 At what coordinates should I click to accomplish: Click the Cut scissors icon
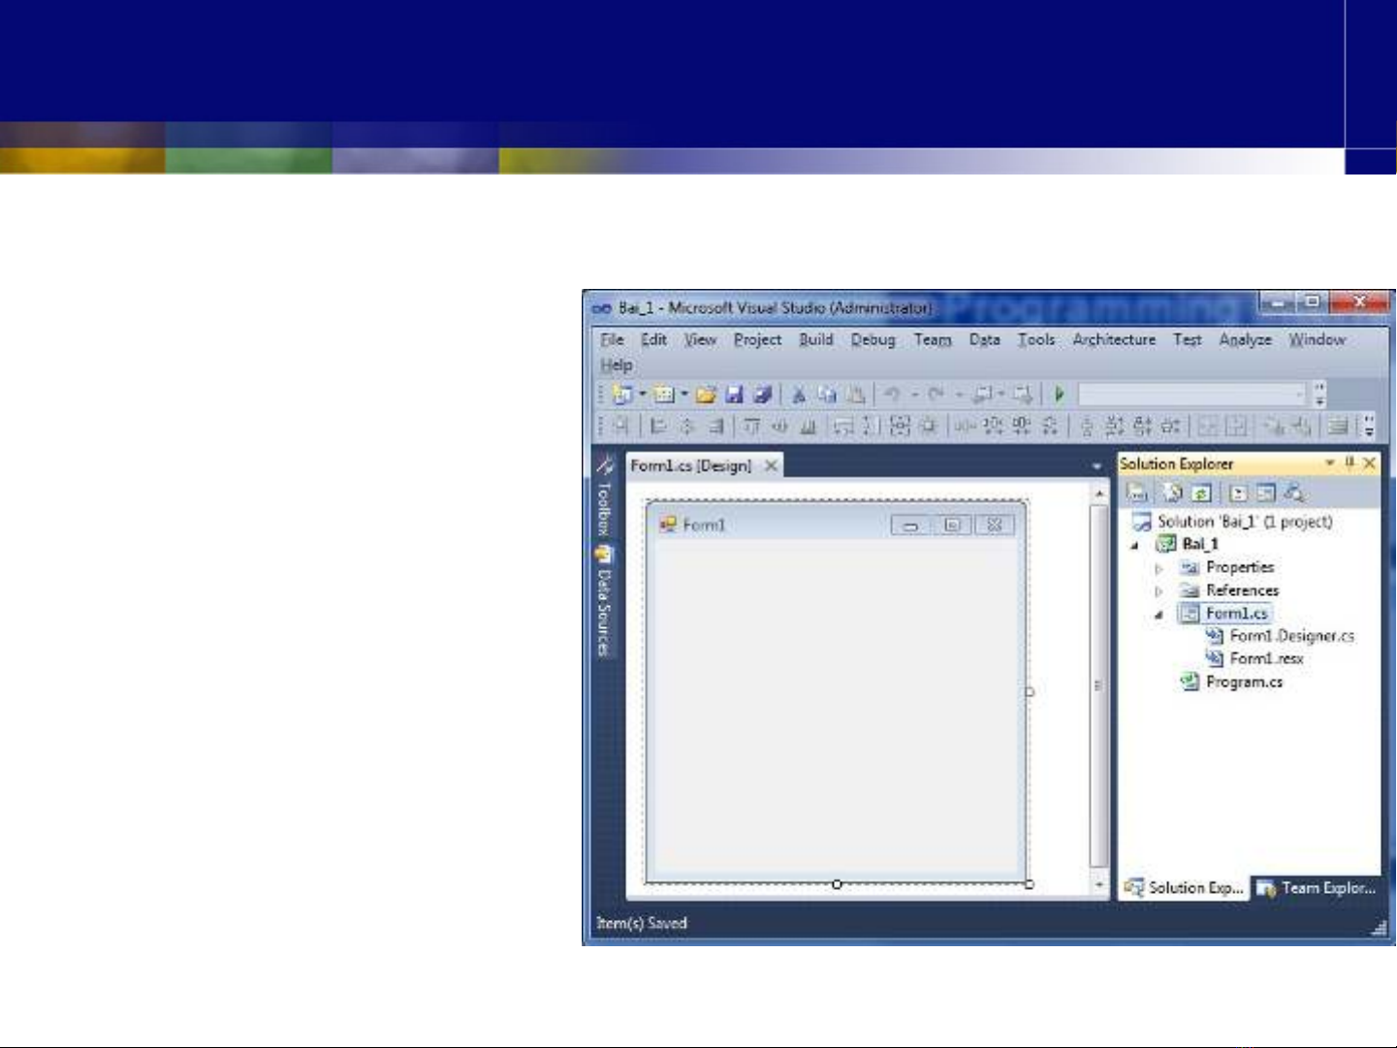(799, 395)
